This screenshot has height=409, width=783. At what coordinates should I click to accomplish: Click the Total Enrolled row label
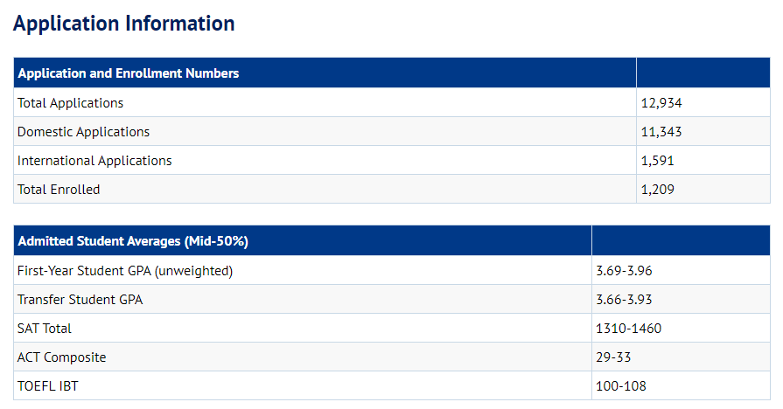[x=59, y=190]
